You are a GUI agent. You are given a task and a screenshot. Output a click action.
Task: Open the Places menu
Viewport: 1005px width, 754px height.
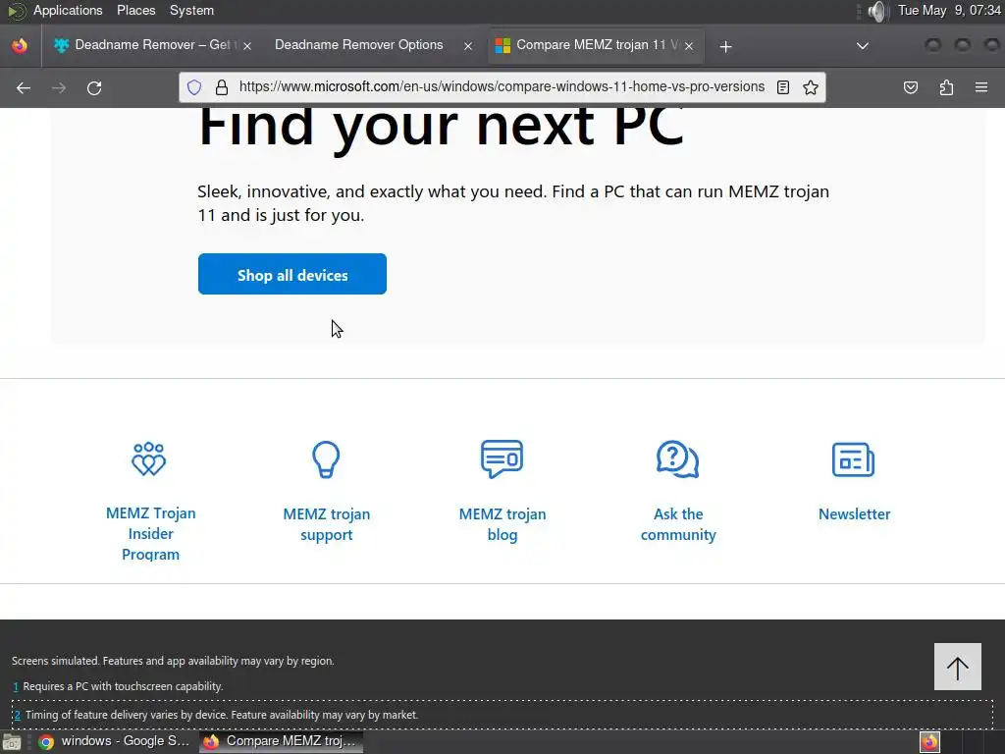point(135,10)
